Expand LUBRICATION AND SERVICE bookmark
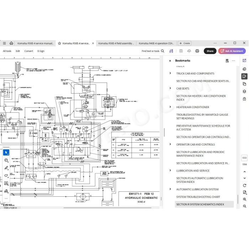This screenshot has width=249, height=249. point(170,170)
